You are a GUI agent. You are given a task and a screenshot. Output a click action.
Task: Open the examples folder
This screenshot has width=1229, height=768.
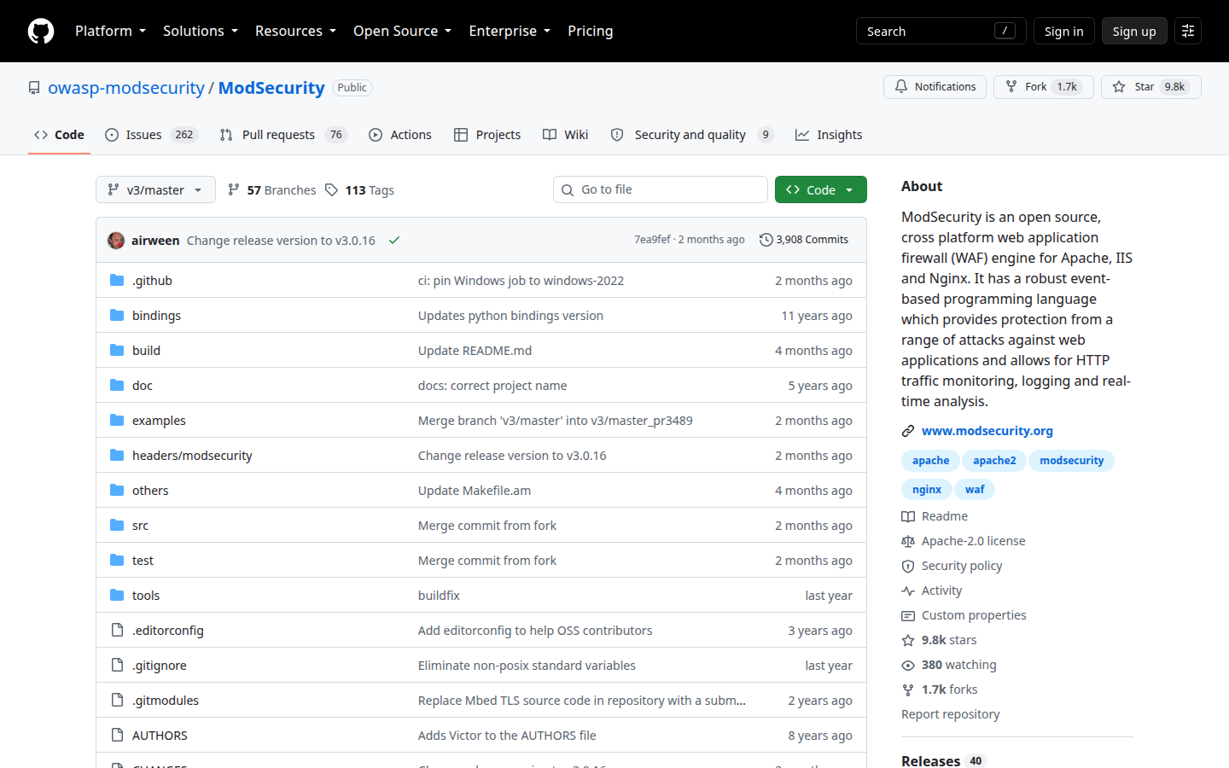tap(159, 421)
